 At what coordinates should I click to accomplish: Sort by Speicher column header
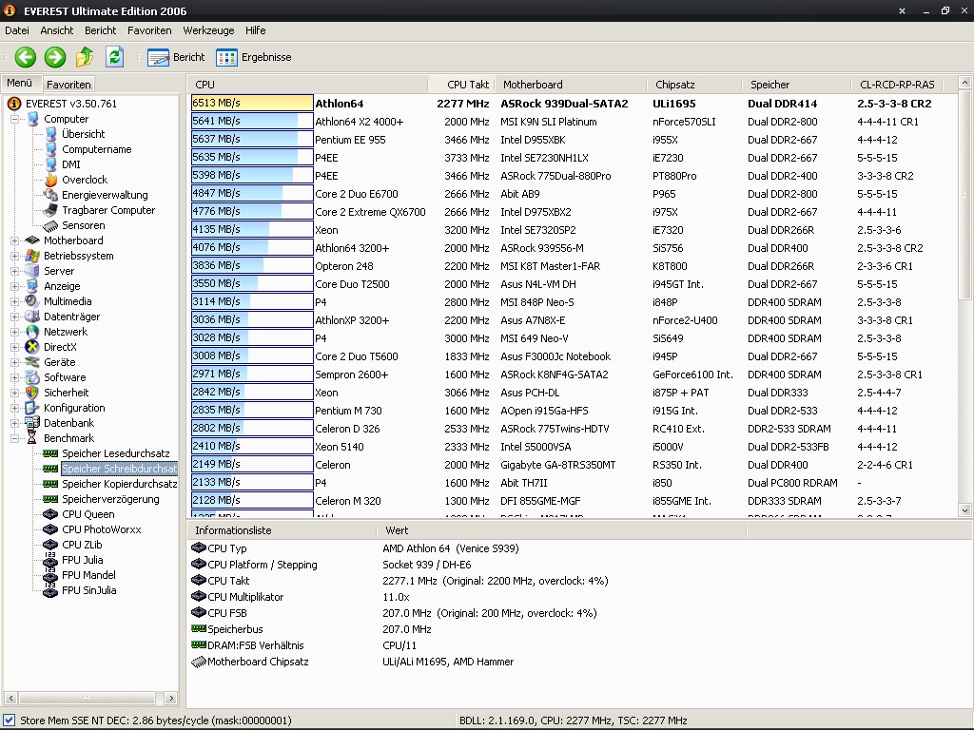[796, 85]
